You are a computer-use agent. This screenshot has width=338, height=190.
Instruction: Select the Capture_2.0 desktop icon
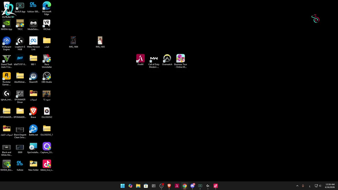click(x=47, y=149)
